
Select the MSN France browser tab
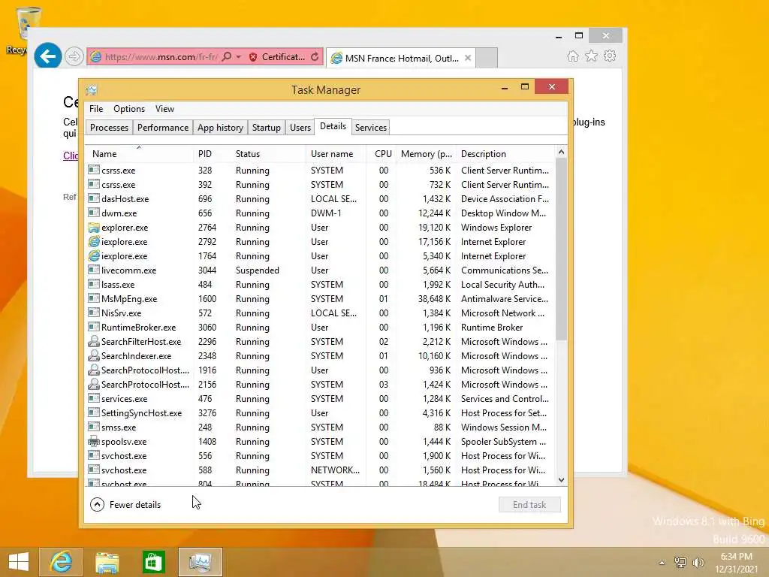(x=401, y=58)
